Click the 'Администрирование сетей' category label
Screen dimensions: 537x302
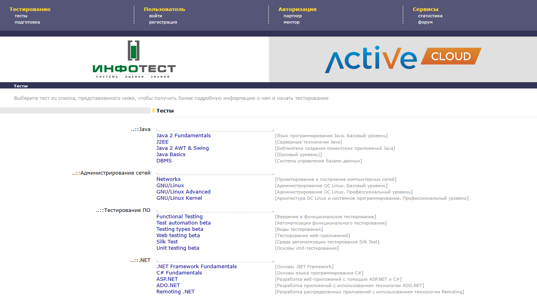click(x=111, y=173)
